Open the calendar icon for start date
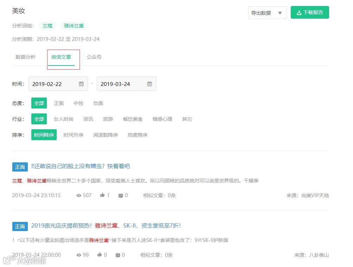The image size is (353, 267). [x=81, y=84]
